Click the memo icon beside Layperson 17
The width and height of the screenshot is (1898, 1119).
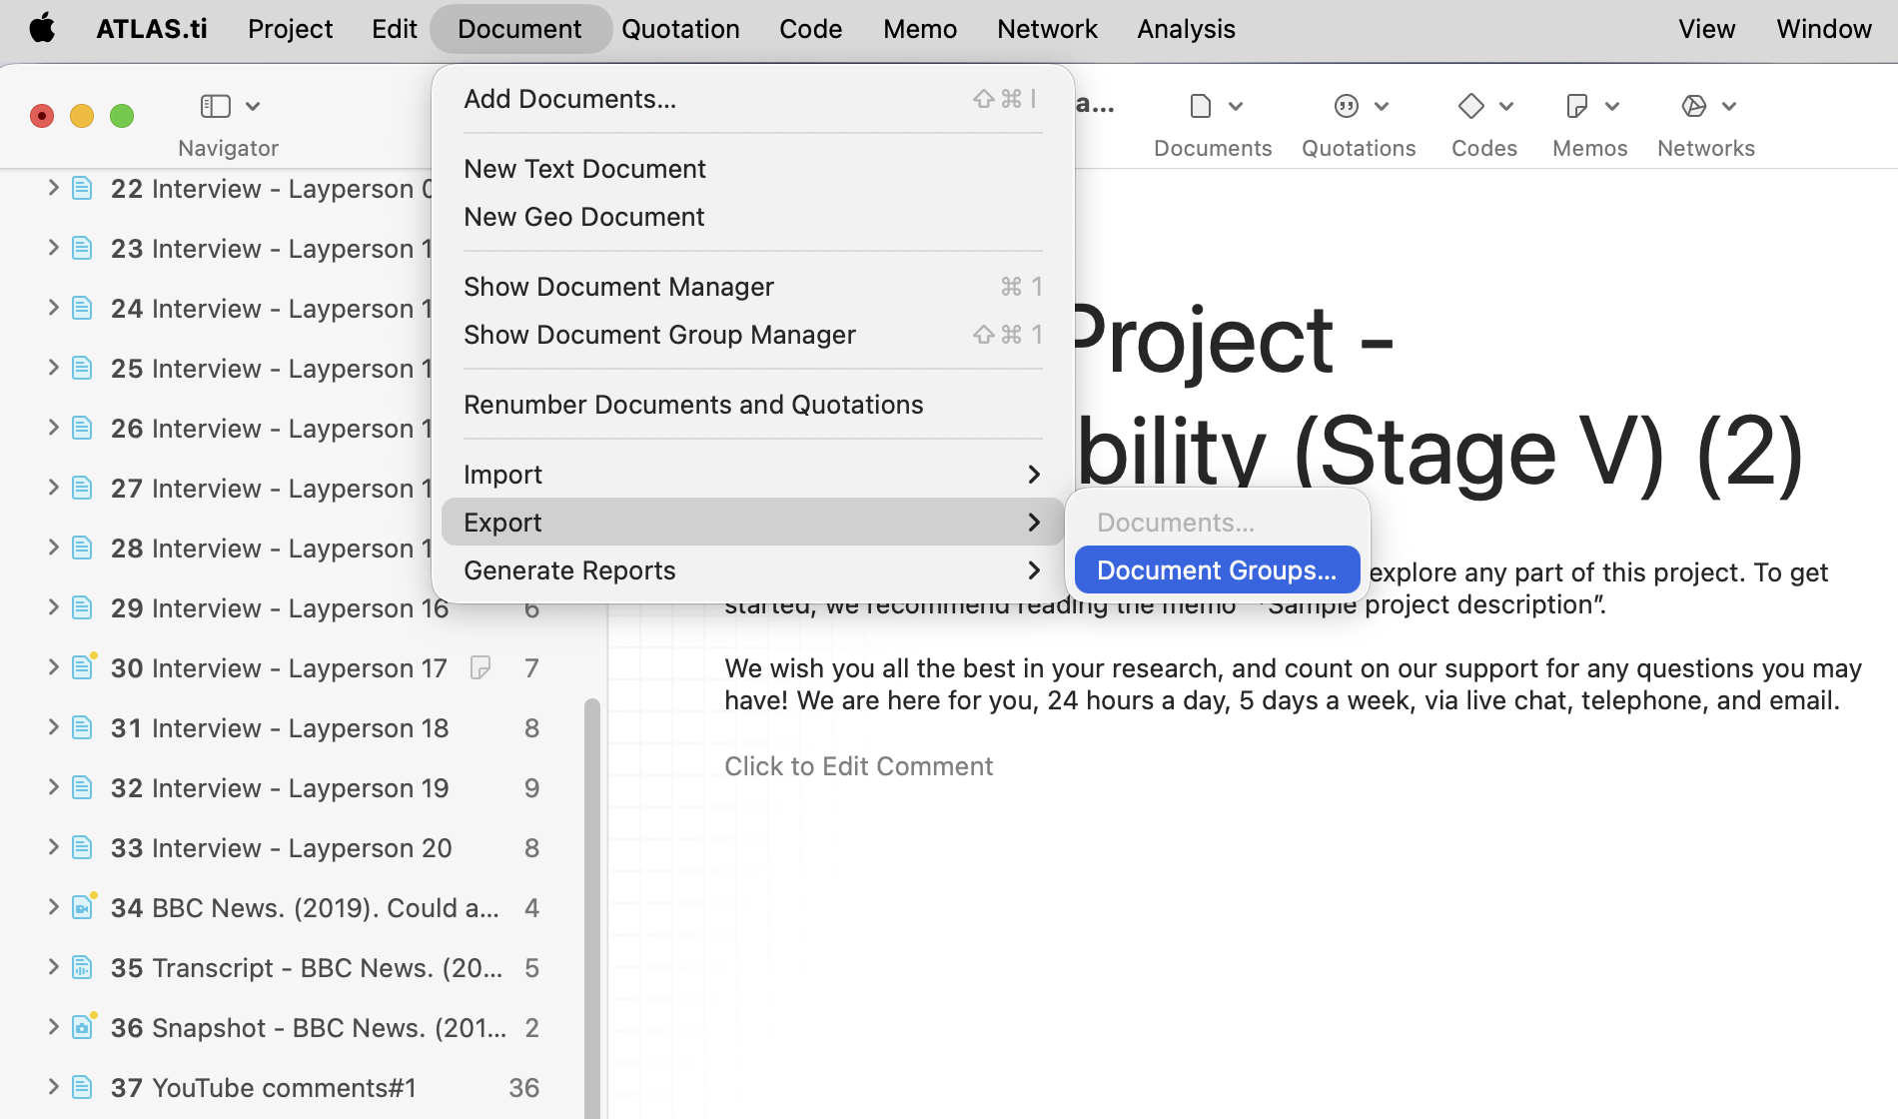pos(480,667)
